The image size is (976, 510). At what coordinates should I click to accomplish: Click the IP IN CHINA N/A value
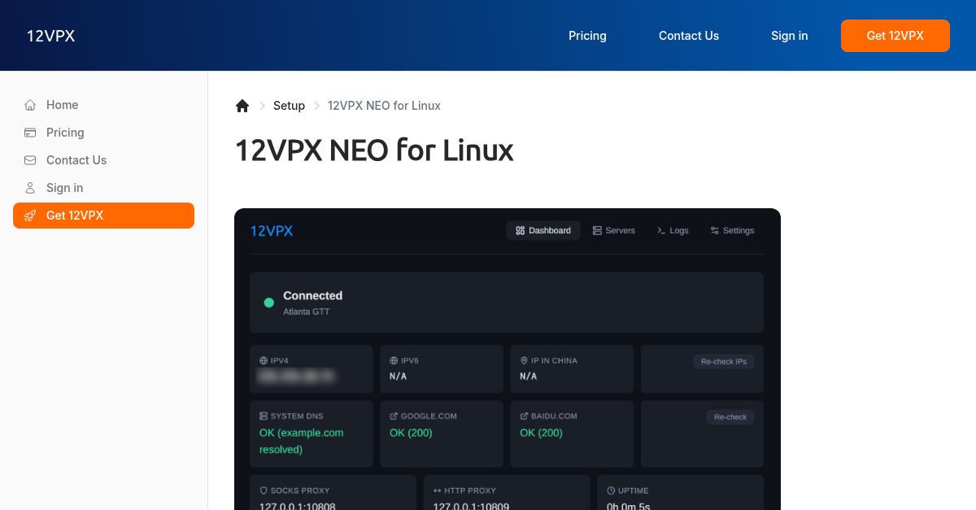click(x=529, y=377)
